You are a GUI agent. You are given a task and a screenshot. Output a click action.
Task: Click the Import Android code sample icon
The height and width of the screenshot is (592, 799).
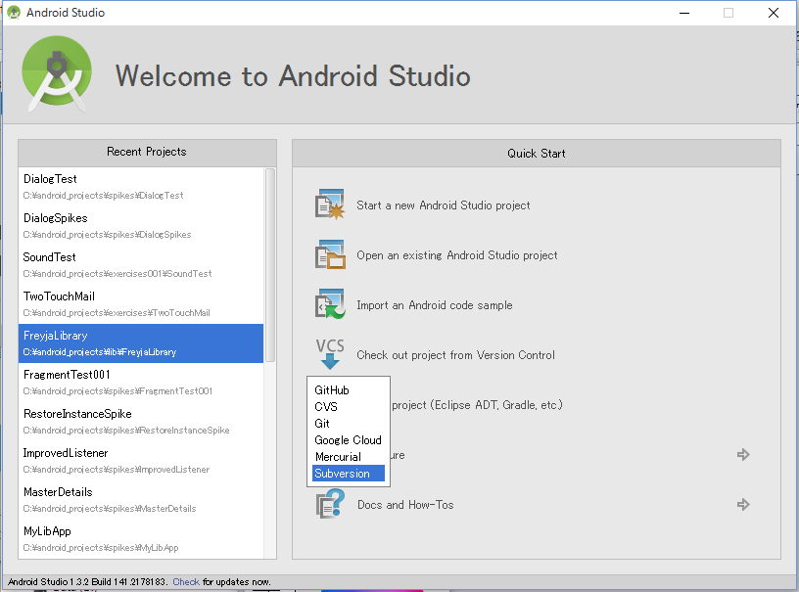click(x=328, y=304)
